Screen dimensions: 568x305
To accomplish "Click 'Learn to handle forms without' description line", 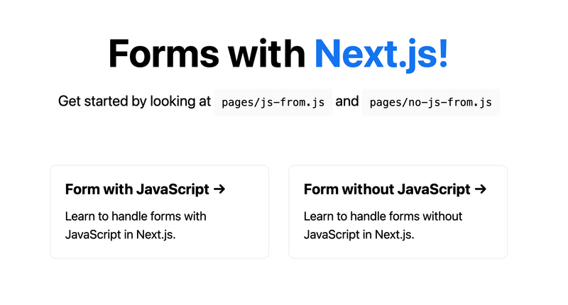I will (383, 216).
